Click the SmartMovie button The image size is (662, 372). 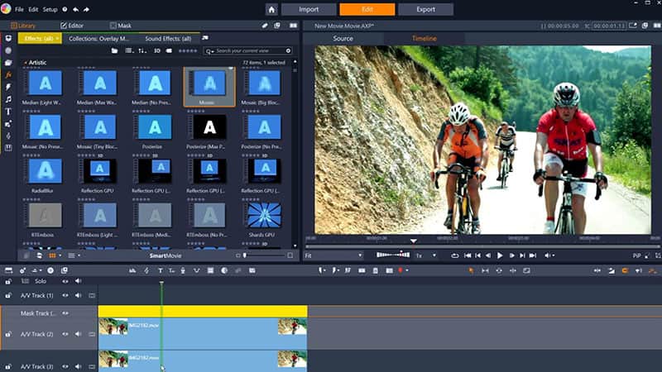165,256
